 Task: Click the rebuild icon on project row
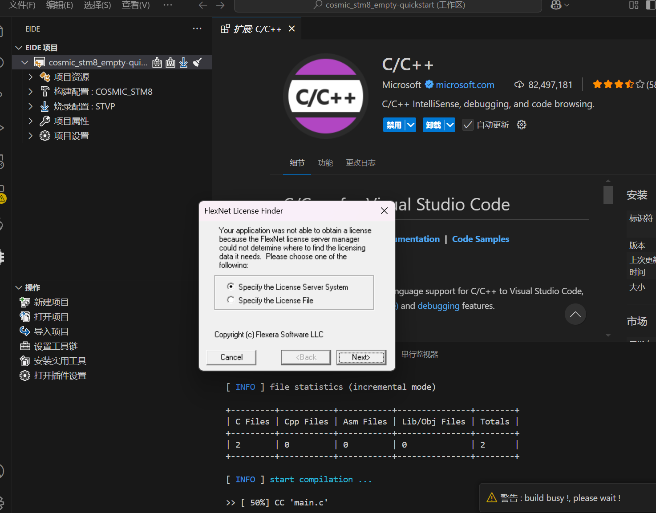(170, 62)
